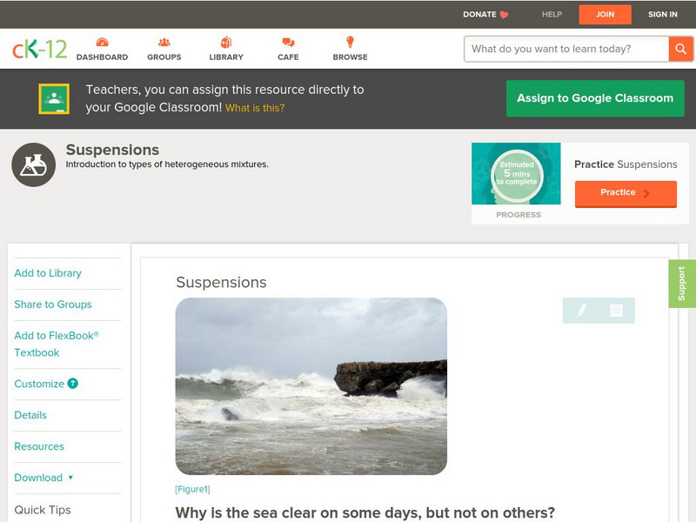Click the Google Classroom icon
696x522 pixels.
[54, 98]
